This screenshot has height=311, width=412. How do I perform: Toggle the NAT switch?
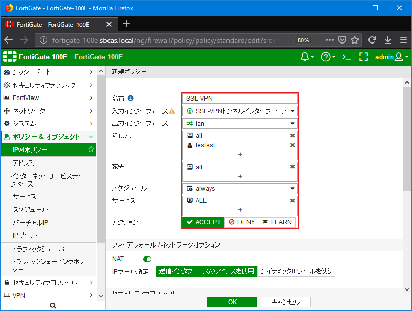pyautogui.click(x=147, y=259)
